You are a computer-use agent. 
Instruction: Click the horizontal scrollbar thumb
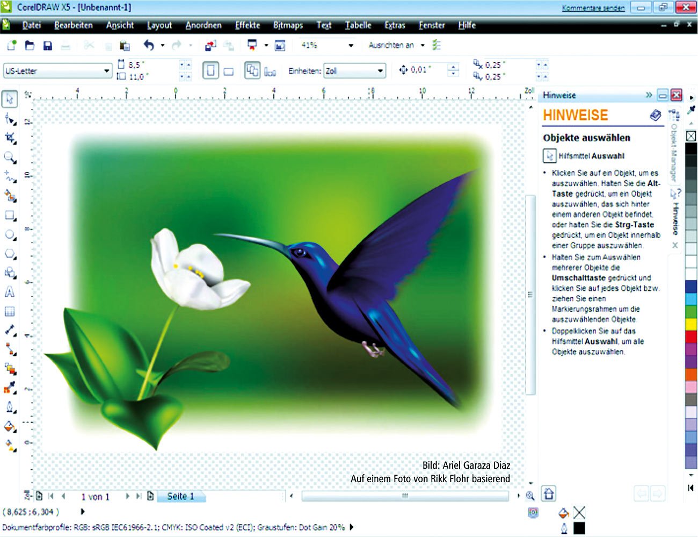405,496
